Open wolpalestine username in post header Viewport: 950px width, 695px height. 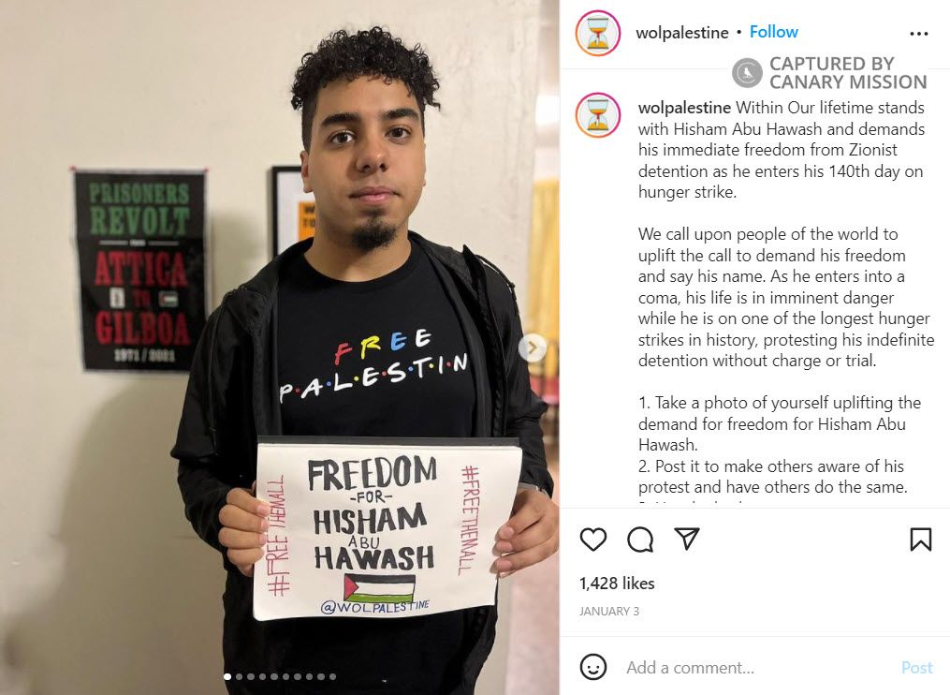[x=682, y=32]
